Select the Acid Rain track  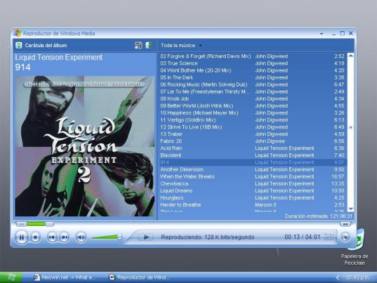click(x=253, y=148)
